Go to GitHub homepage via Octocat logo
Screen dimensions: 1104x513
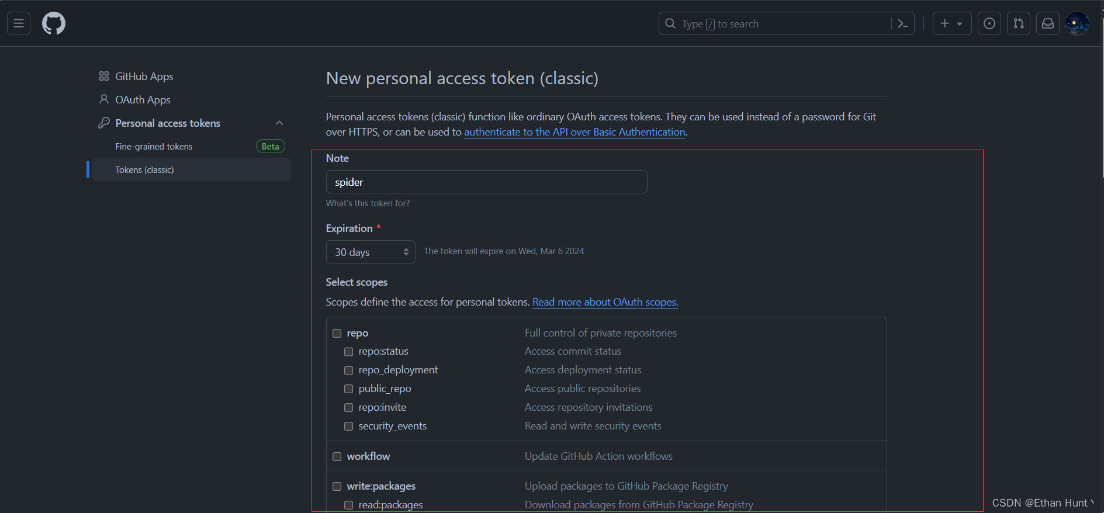click(54, 24)
